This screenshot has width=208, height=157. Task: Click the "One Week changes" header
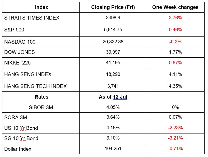pyautogui.click(x=175, y=7)
